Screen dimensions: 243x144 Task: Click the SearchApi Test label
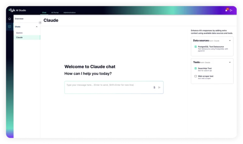coord(204,68)
